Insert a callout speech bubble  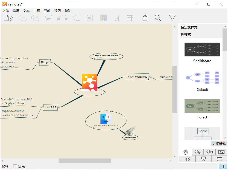pos(49,18)
